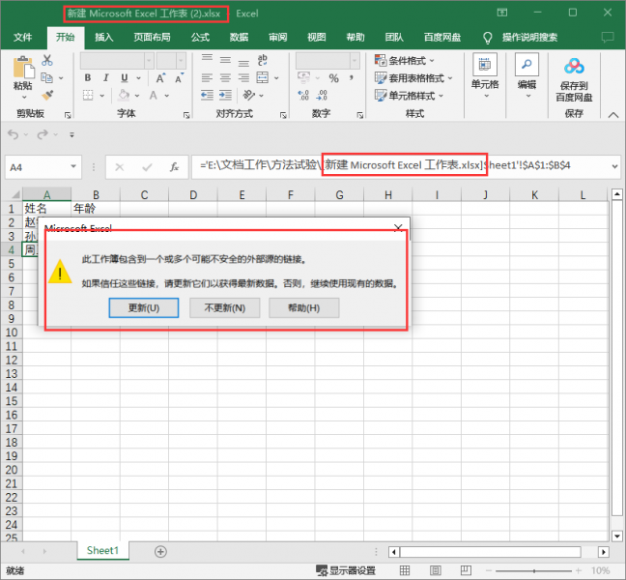Click the Redo arrow icon
626x580 pixels.
(43, 134)
